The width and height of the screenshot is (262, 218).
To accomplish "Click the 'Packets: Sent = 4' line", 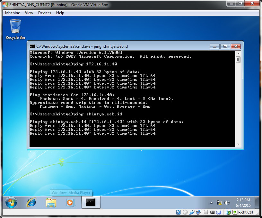I will pyautogui.click(x=107, y=99).
